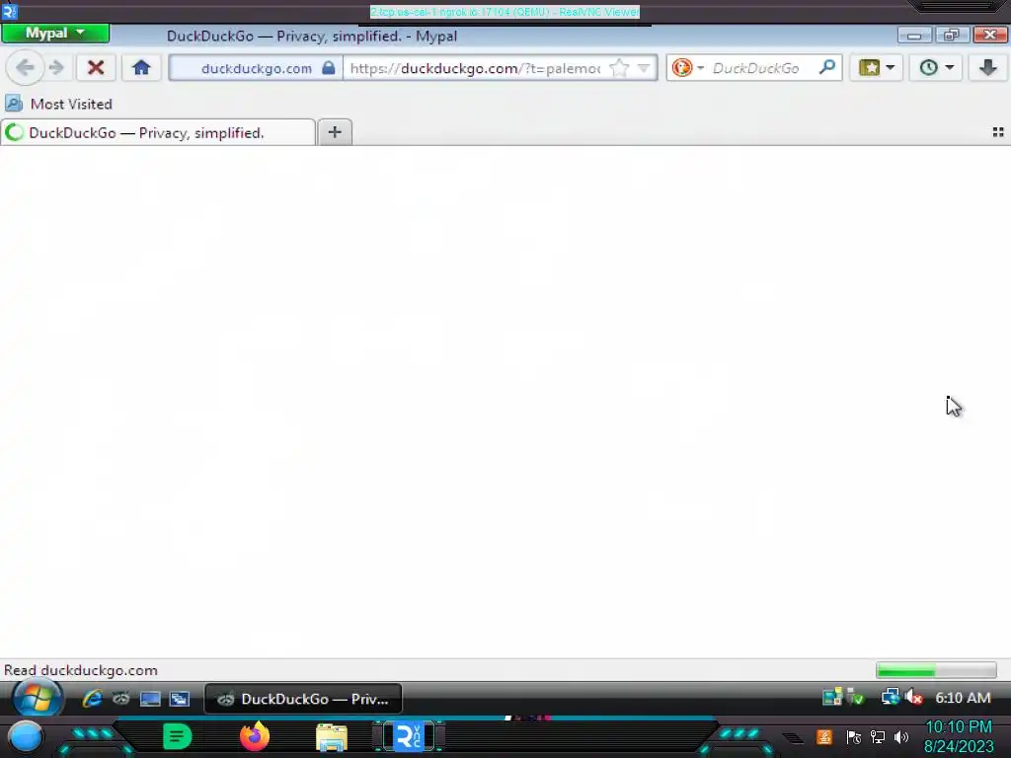Click the 10:10 PM outer clock
This screenshot has width=1011, height=758.
pyautogui.click(x=959, y=727)
